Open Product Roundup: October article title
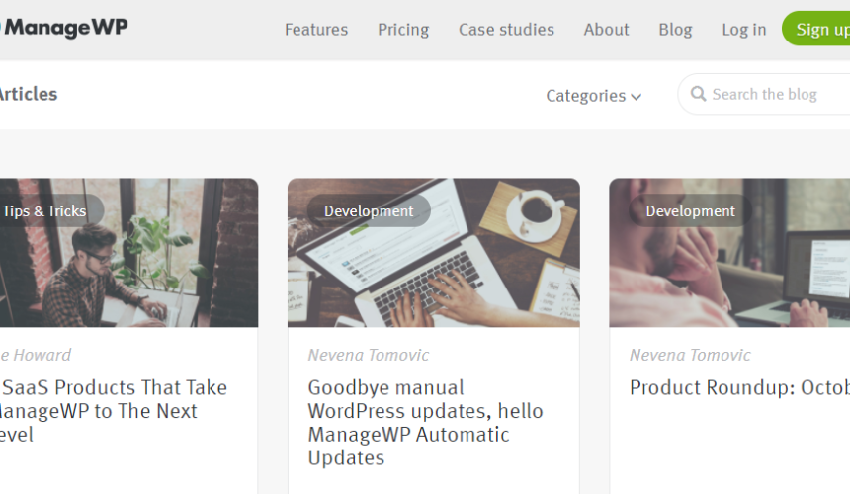Viewport: 850px width, 494px height. click(739, 388)
